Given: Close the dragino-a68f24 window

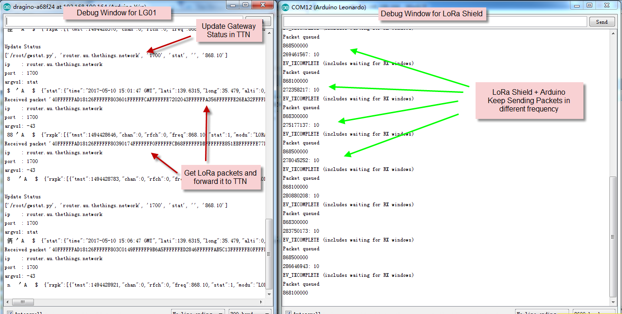Looking at the screenshot, I should coord(264,5).
